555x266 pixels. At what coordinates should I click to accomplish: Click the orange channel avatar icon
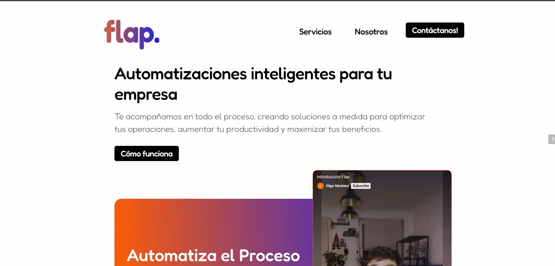321,186
